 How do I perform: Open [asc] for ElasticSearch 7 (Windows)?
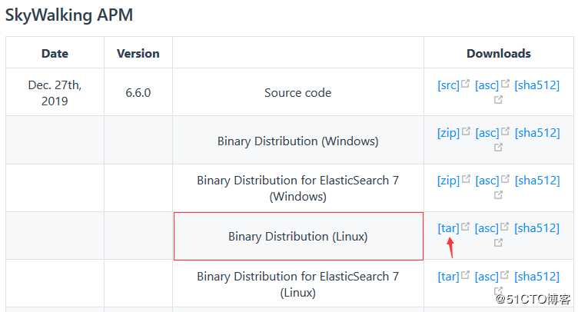(487, 181)
